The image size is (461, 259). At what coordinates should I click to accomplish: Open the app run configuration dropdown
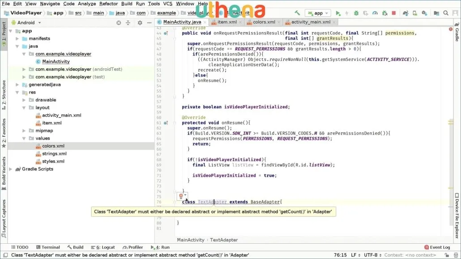click(318, 13)
